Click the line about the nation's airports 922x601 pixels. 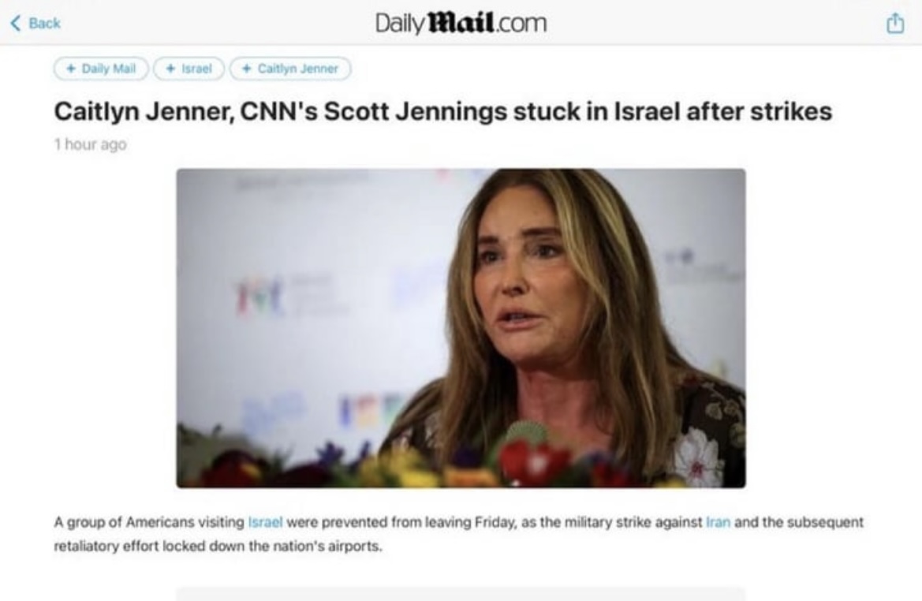[218, 547]
